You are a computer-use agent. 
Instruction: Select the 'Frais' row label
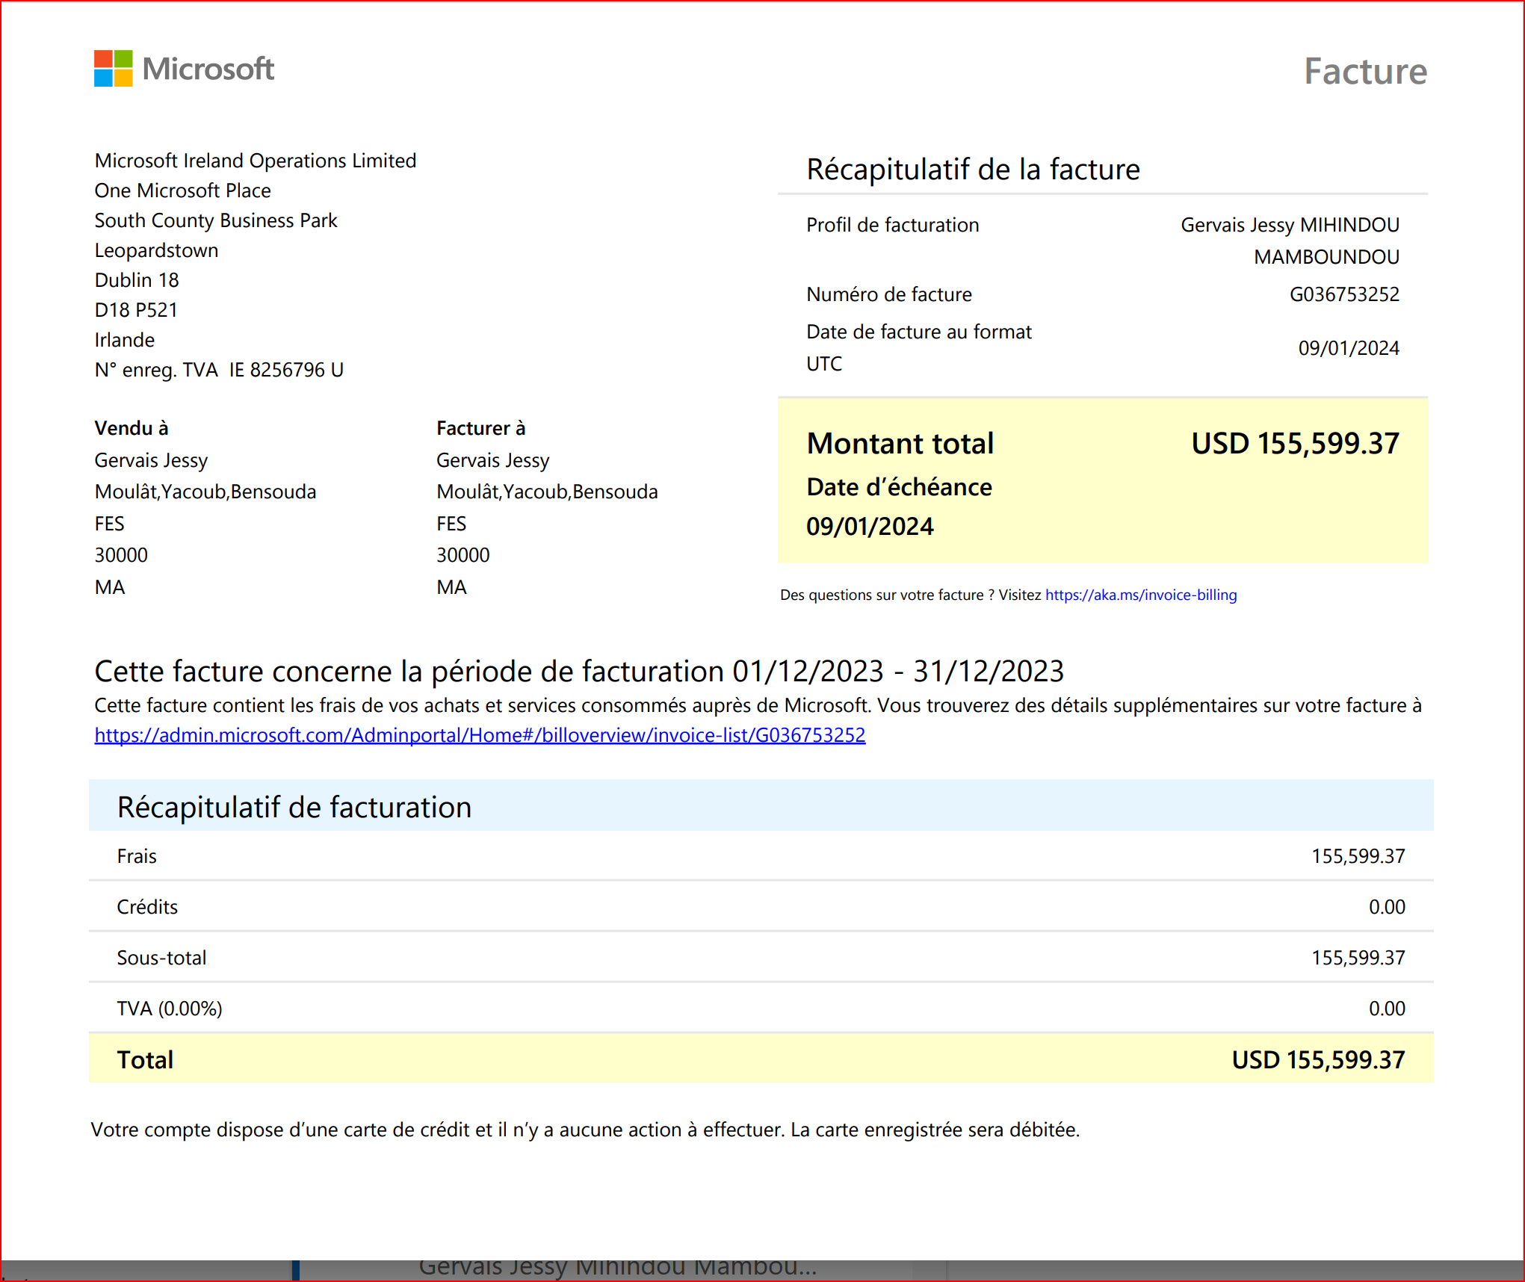137,856
